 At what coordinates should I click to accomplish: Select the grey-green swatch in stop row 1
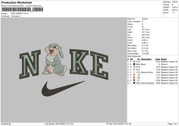[x=134, y=62]
